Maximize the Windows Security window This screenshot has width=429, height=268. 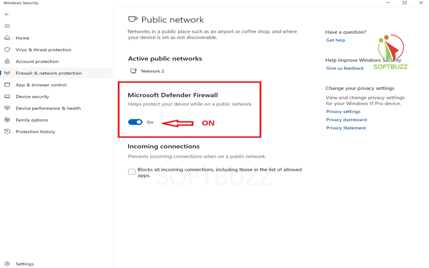coord(404,3)
